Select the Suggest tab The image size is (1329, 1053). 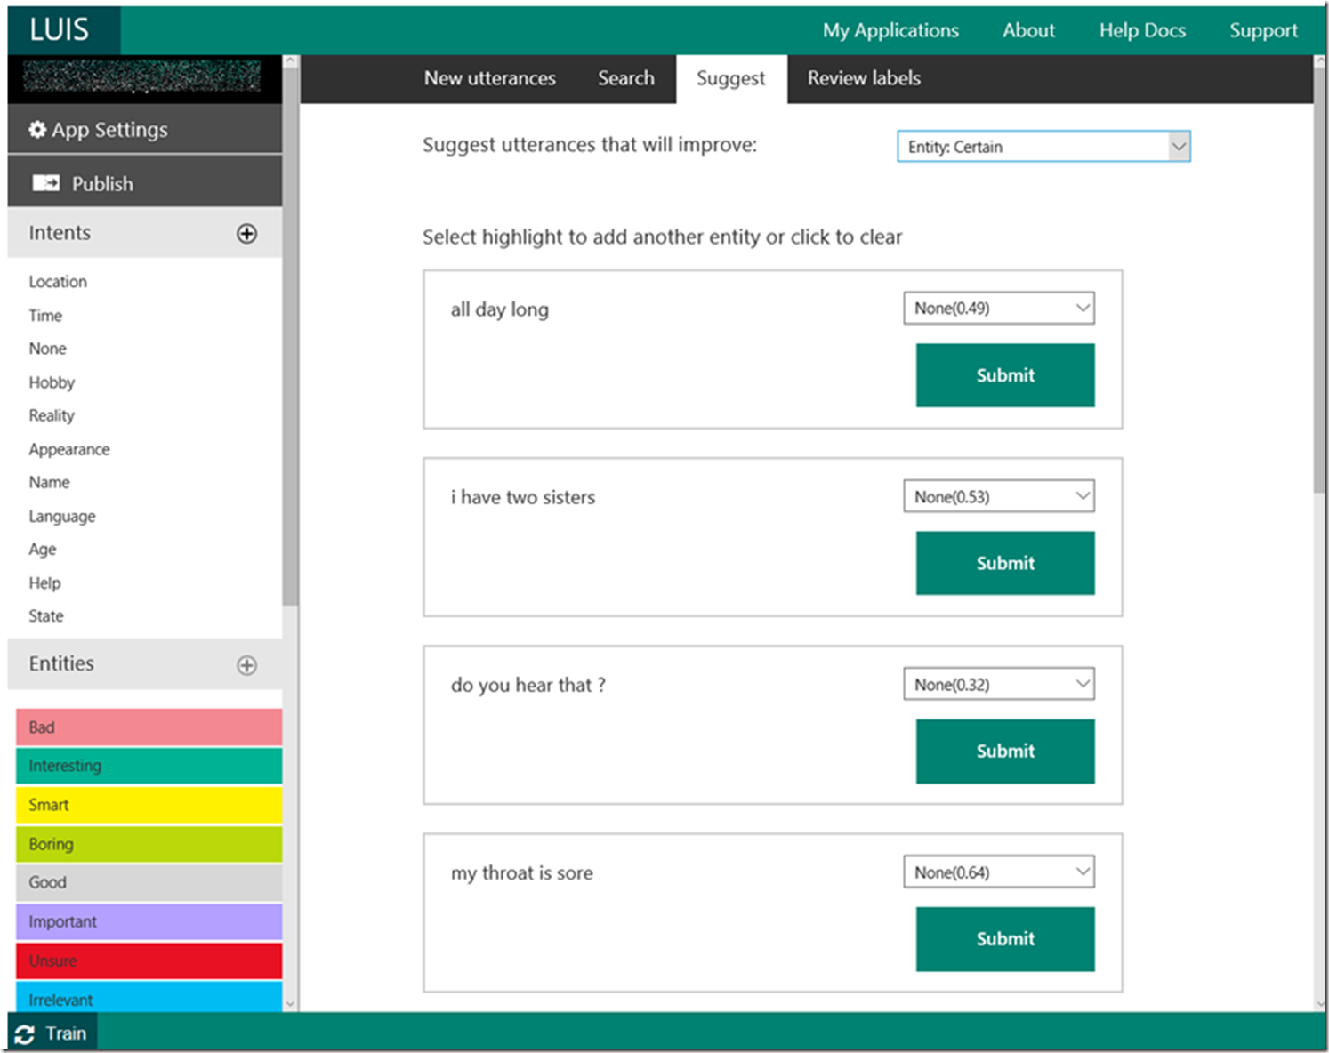730,79
